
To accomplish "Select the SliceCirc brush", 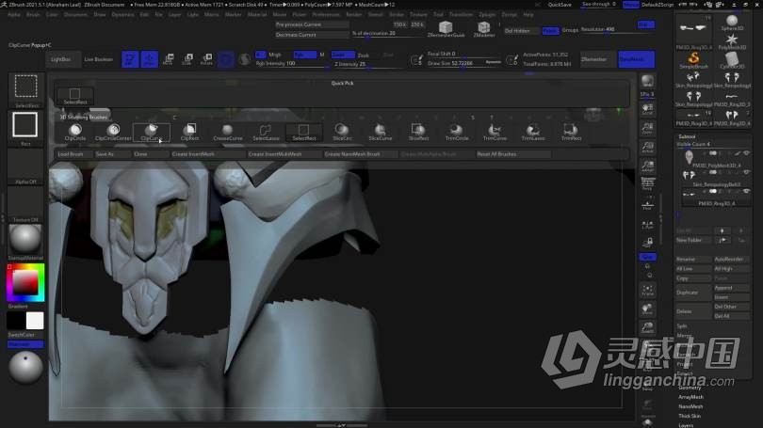I will [342, 132].
